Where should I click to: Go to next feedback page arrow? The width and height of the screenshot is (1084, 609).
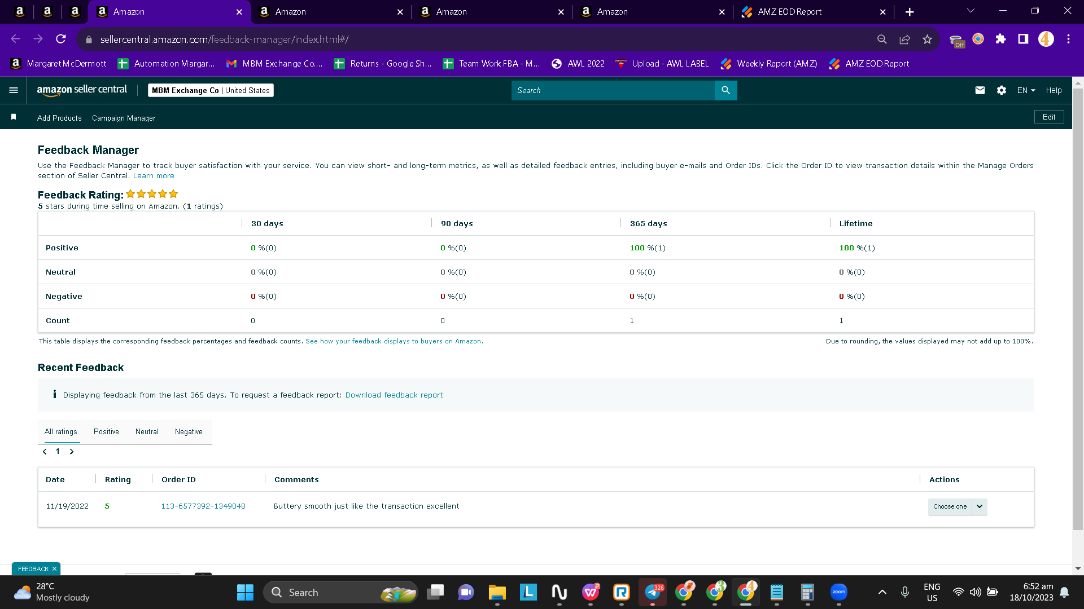coord(72,452)
